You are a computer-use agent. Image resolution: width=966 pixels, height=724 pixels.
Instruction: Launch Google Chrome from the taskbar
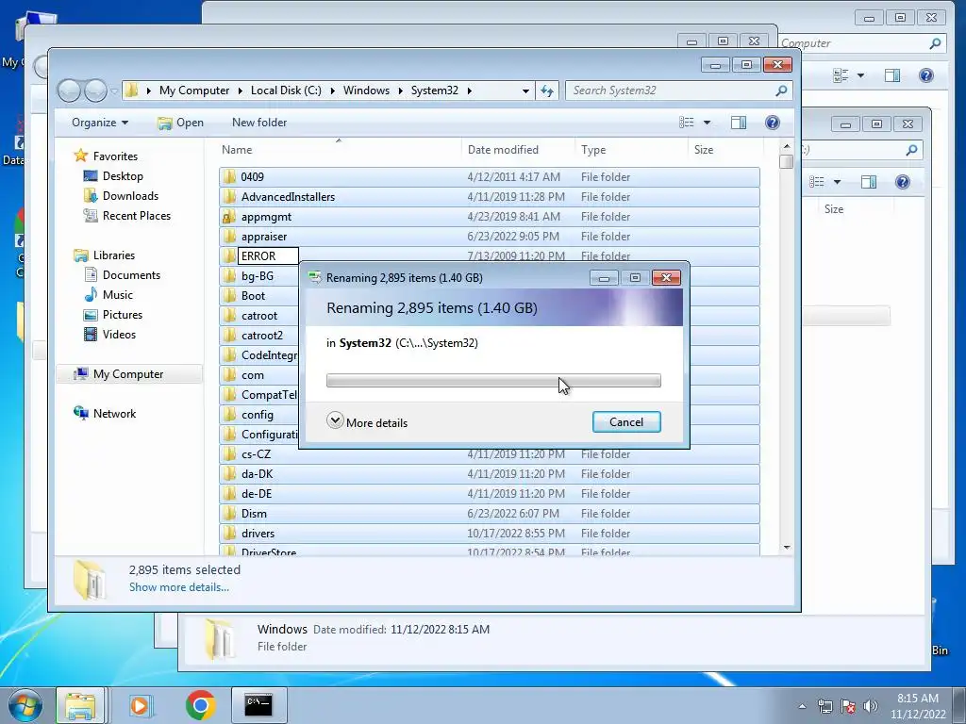pyautogui.click(x=200, y=705)
